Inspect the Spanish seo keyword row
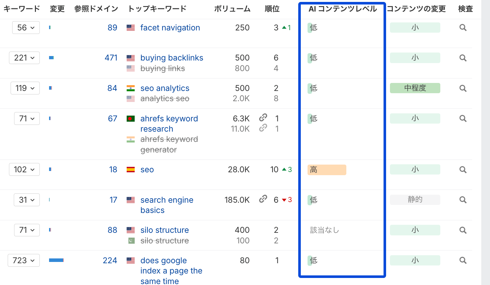Viewport: 490px width, 285px height. [463, 170]
